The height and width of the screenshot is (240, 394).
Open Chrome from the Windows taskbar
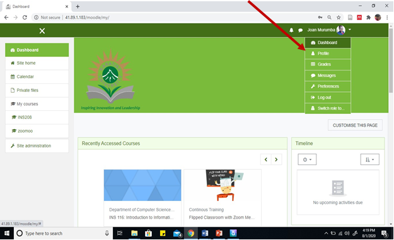tap(191, 234)
